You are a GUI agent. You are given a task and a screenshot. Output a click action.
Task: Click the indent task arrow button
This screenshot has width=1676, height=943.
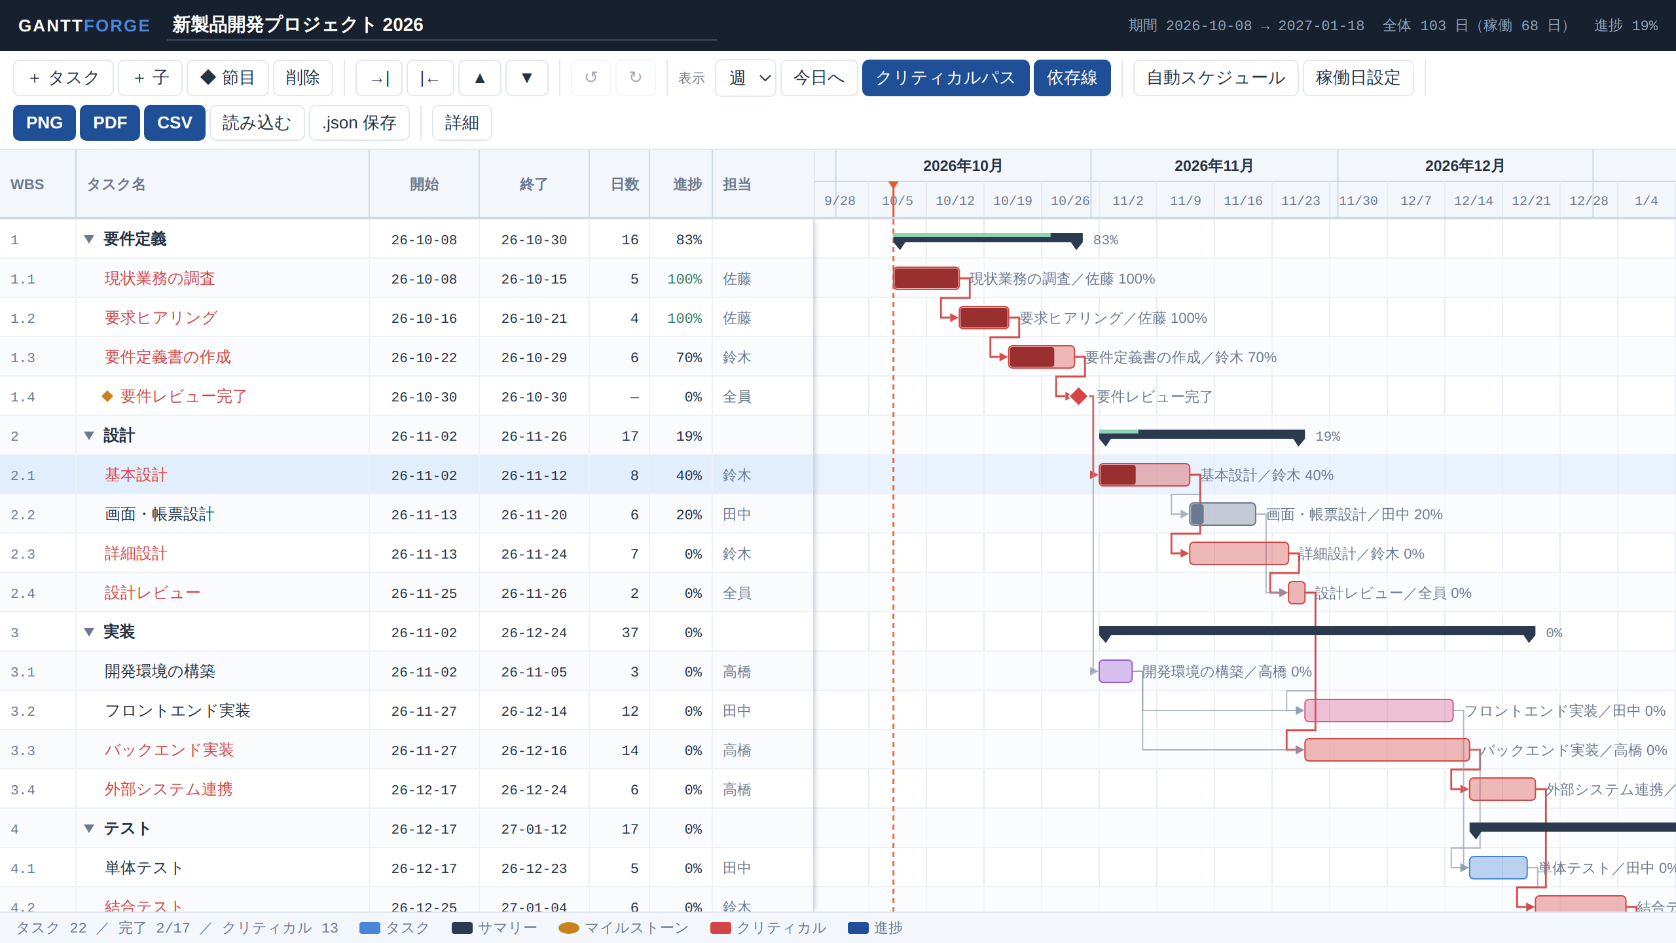pyautogui.click(x=379, y=78)
